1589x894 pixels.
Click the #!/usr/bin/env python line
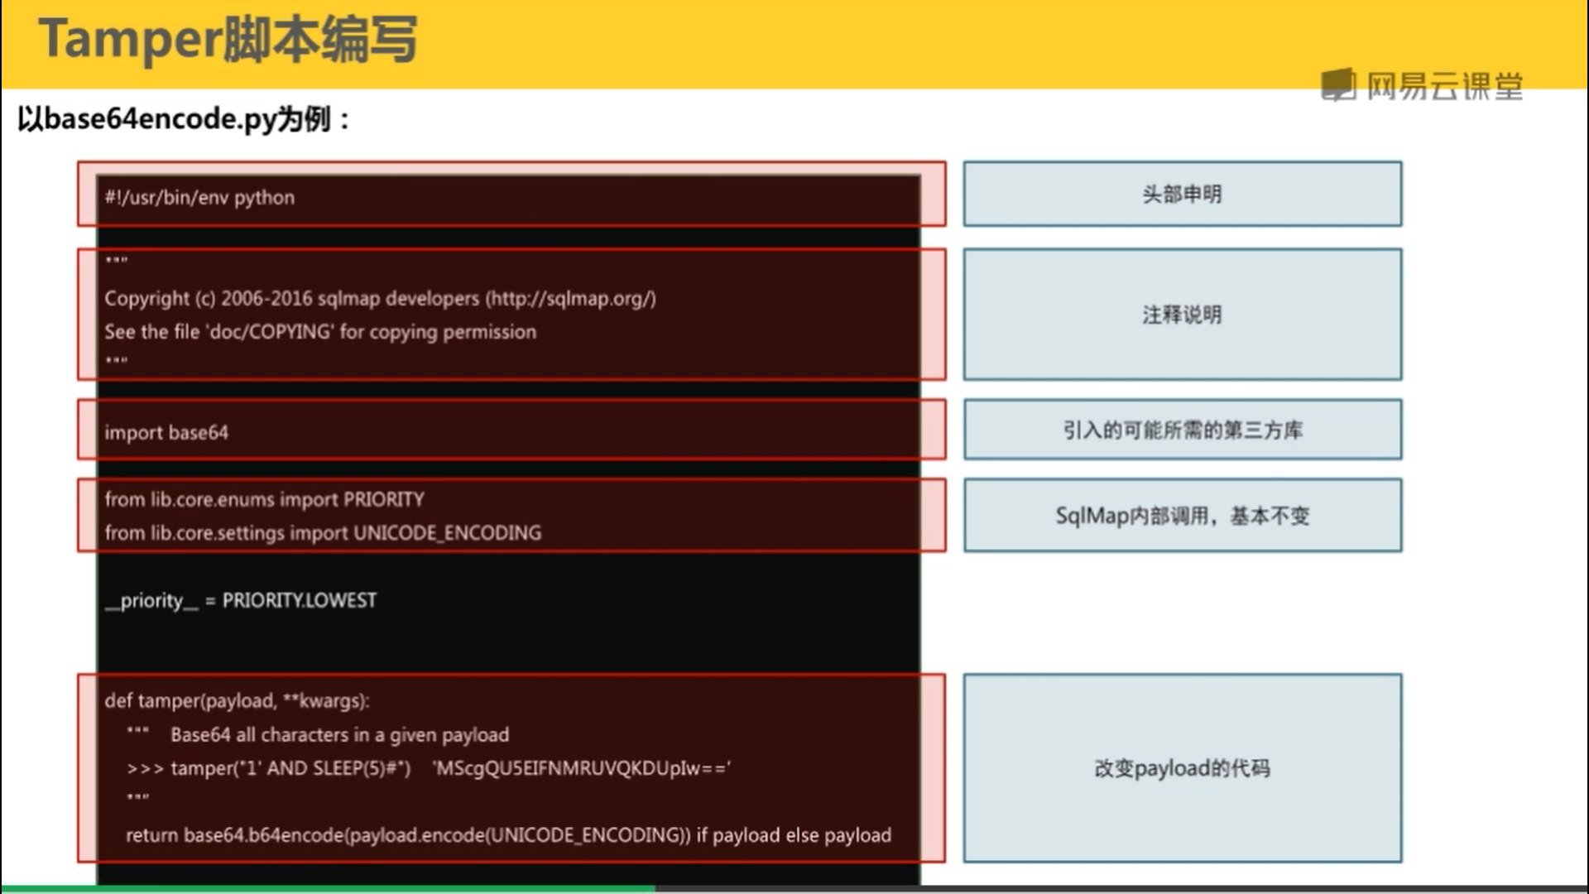point(199,198)
